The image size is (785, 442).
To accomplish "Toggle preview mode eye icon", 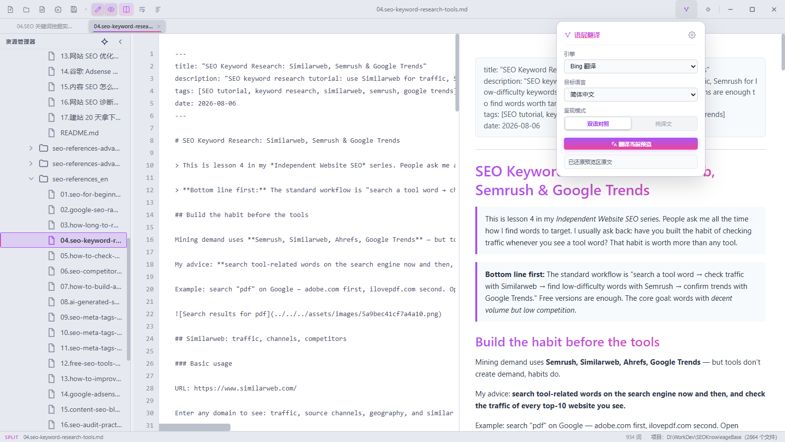I will coord(111,9).
